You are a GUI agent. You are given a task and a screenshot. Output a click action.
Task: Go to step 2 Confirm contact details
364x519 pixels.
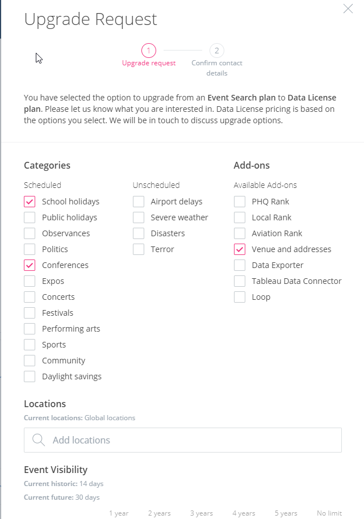(217, 51)
